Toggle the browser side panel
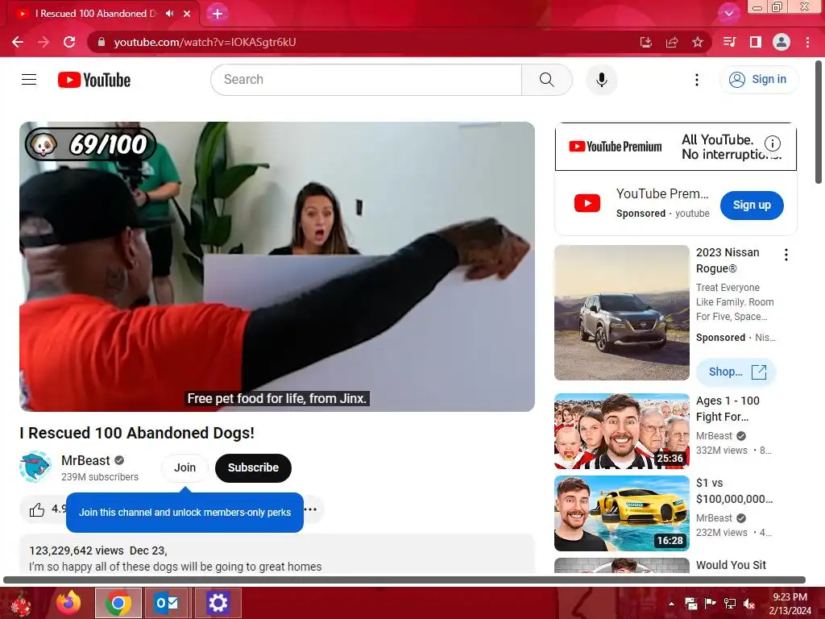Image resolution: width=825 pixels, height=619 pixels. coord(756,42)
